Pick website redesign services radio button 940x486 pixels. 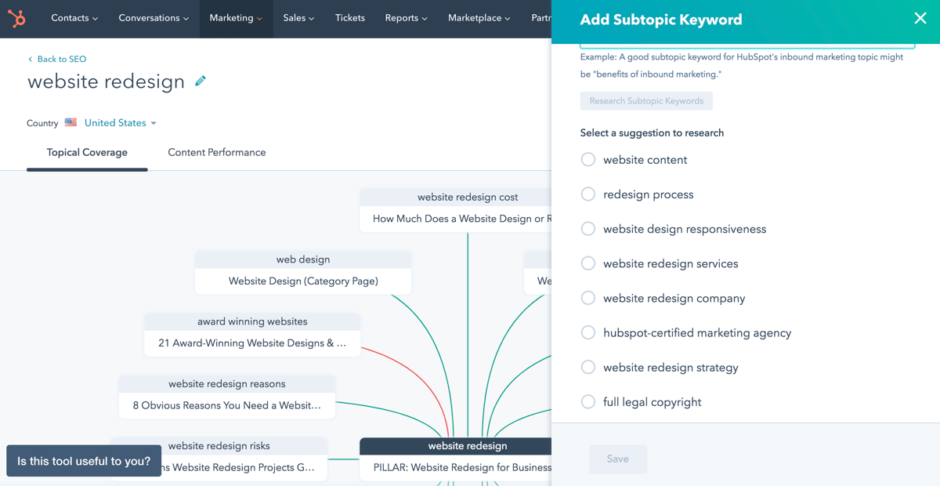588,263
